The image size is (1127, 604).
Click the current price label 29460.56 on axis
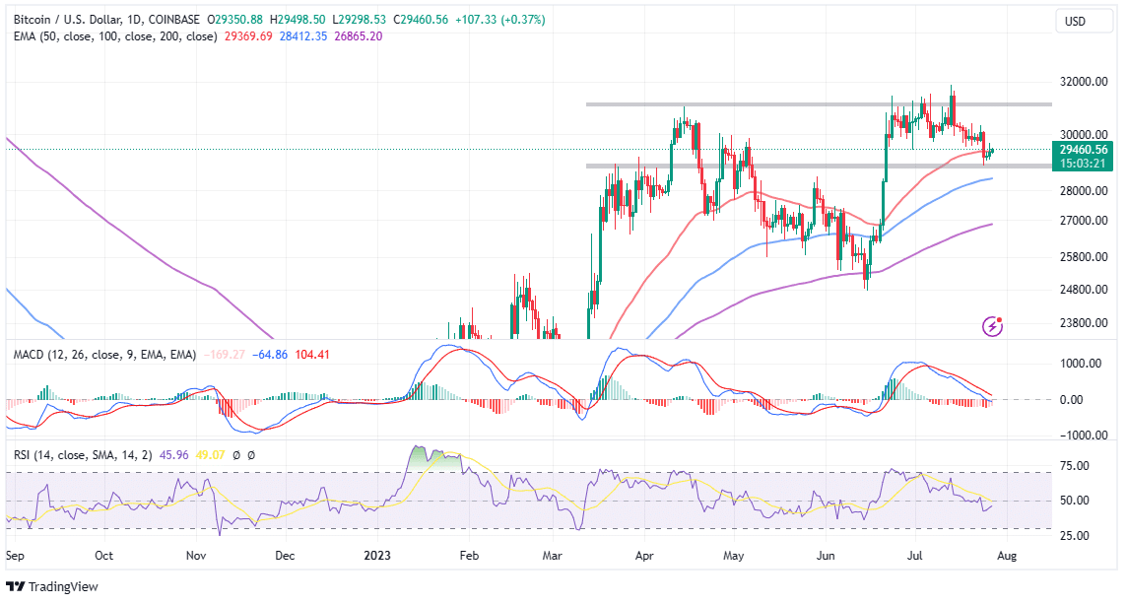pos(1081,150)
